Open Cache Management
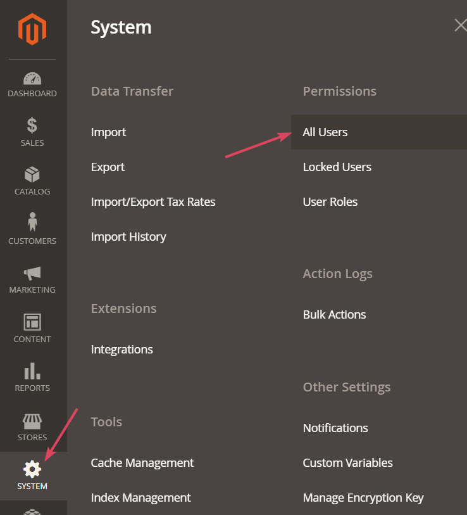 142,463
